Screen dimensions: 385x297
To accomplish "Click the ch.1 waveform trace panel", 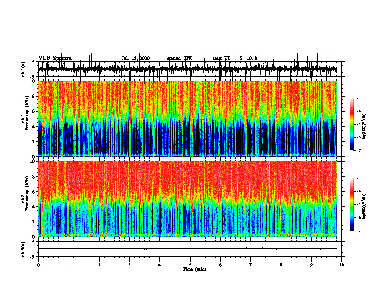I will (x=190, y=69).
